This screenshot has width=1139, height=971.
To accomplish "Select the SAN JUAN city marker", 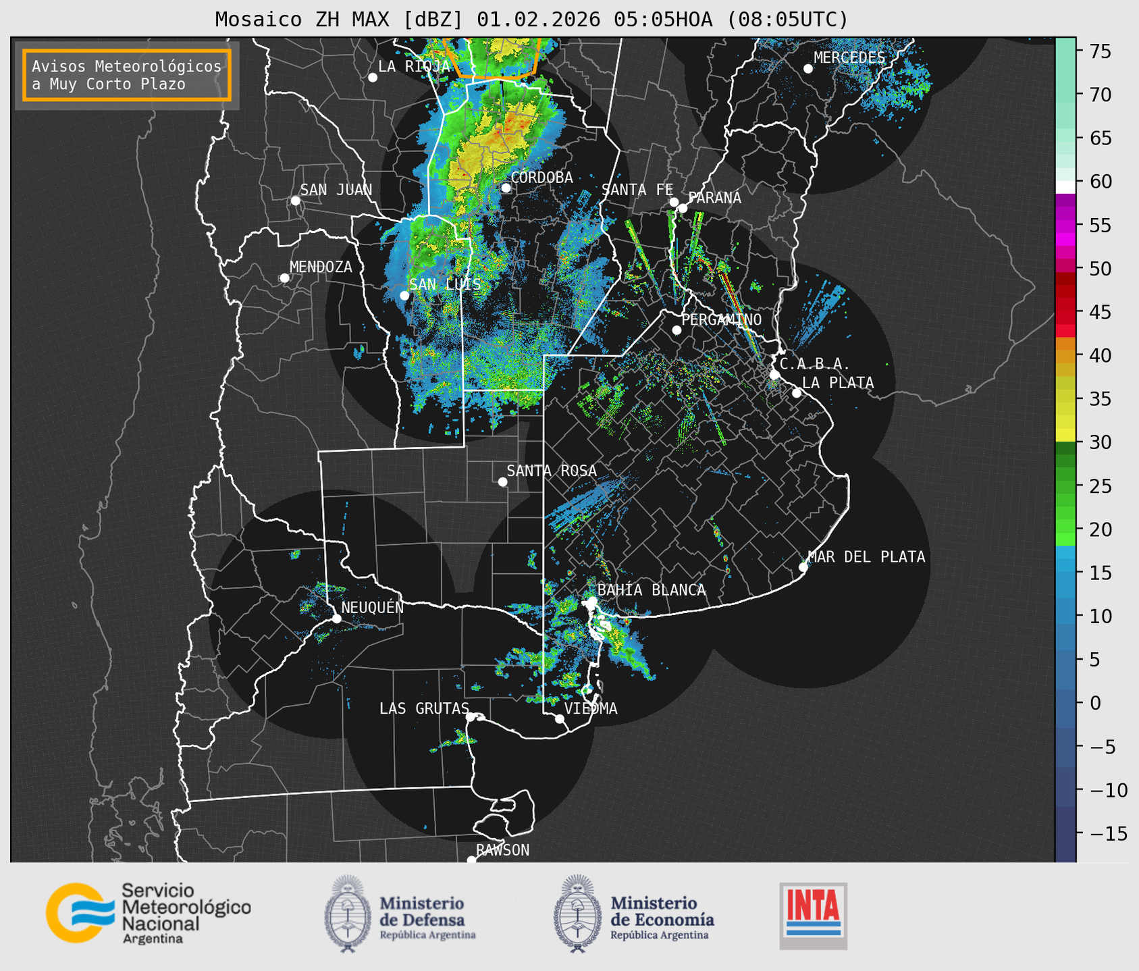I will pos(295,201).
